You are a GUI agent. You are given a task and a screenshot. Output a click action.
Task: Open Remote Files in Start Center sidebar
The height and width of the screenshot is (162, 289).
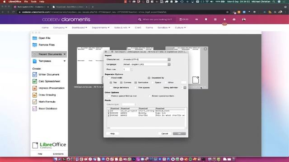[44, 45]
